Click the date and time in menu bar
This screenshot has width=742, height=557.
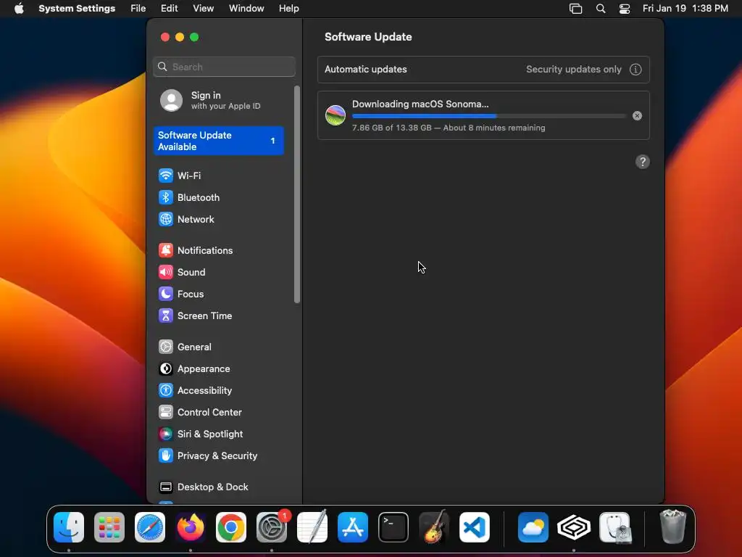click(685, 9)
